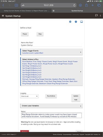Open the help question mark icon
Image resolution: width=103 pixels, height=137 pixels.
[x=76, y=22]
